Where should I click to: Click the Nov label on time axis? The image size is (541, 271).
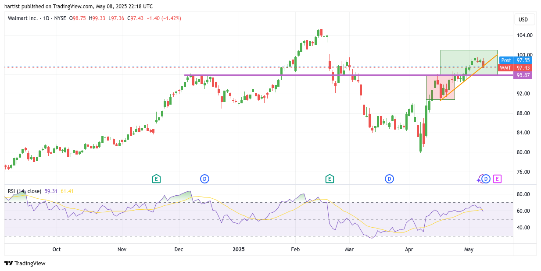click(x=122, y=250)
